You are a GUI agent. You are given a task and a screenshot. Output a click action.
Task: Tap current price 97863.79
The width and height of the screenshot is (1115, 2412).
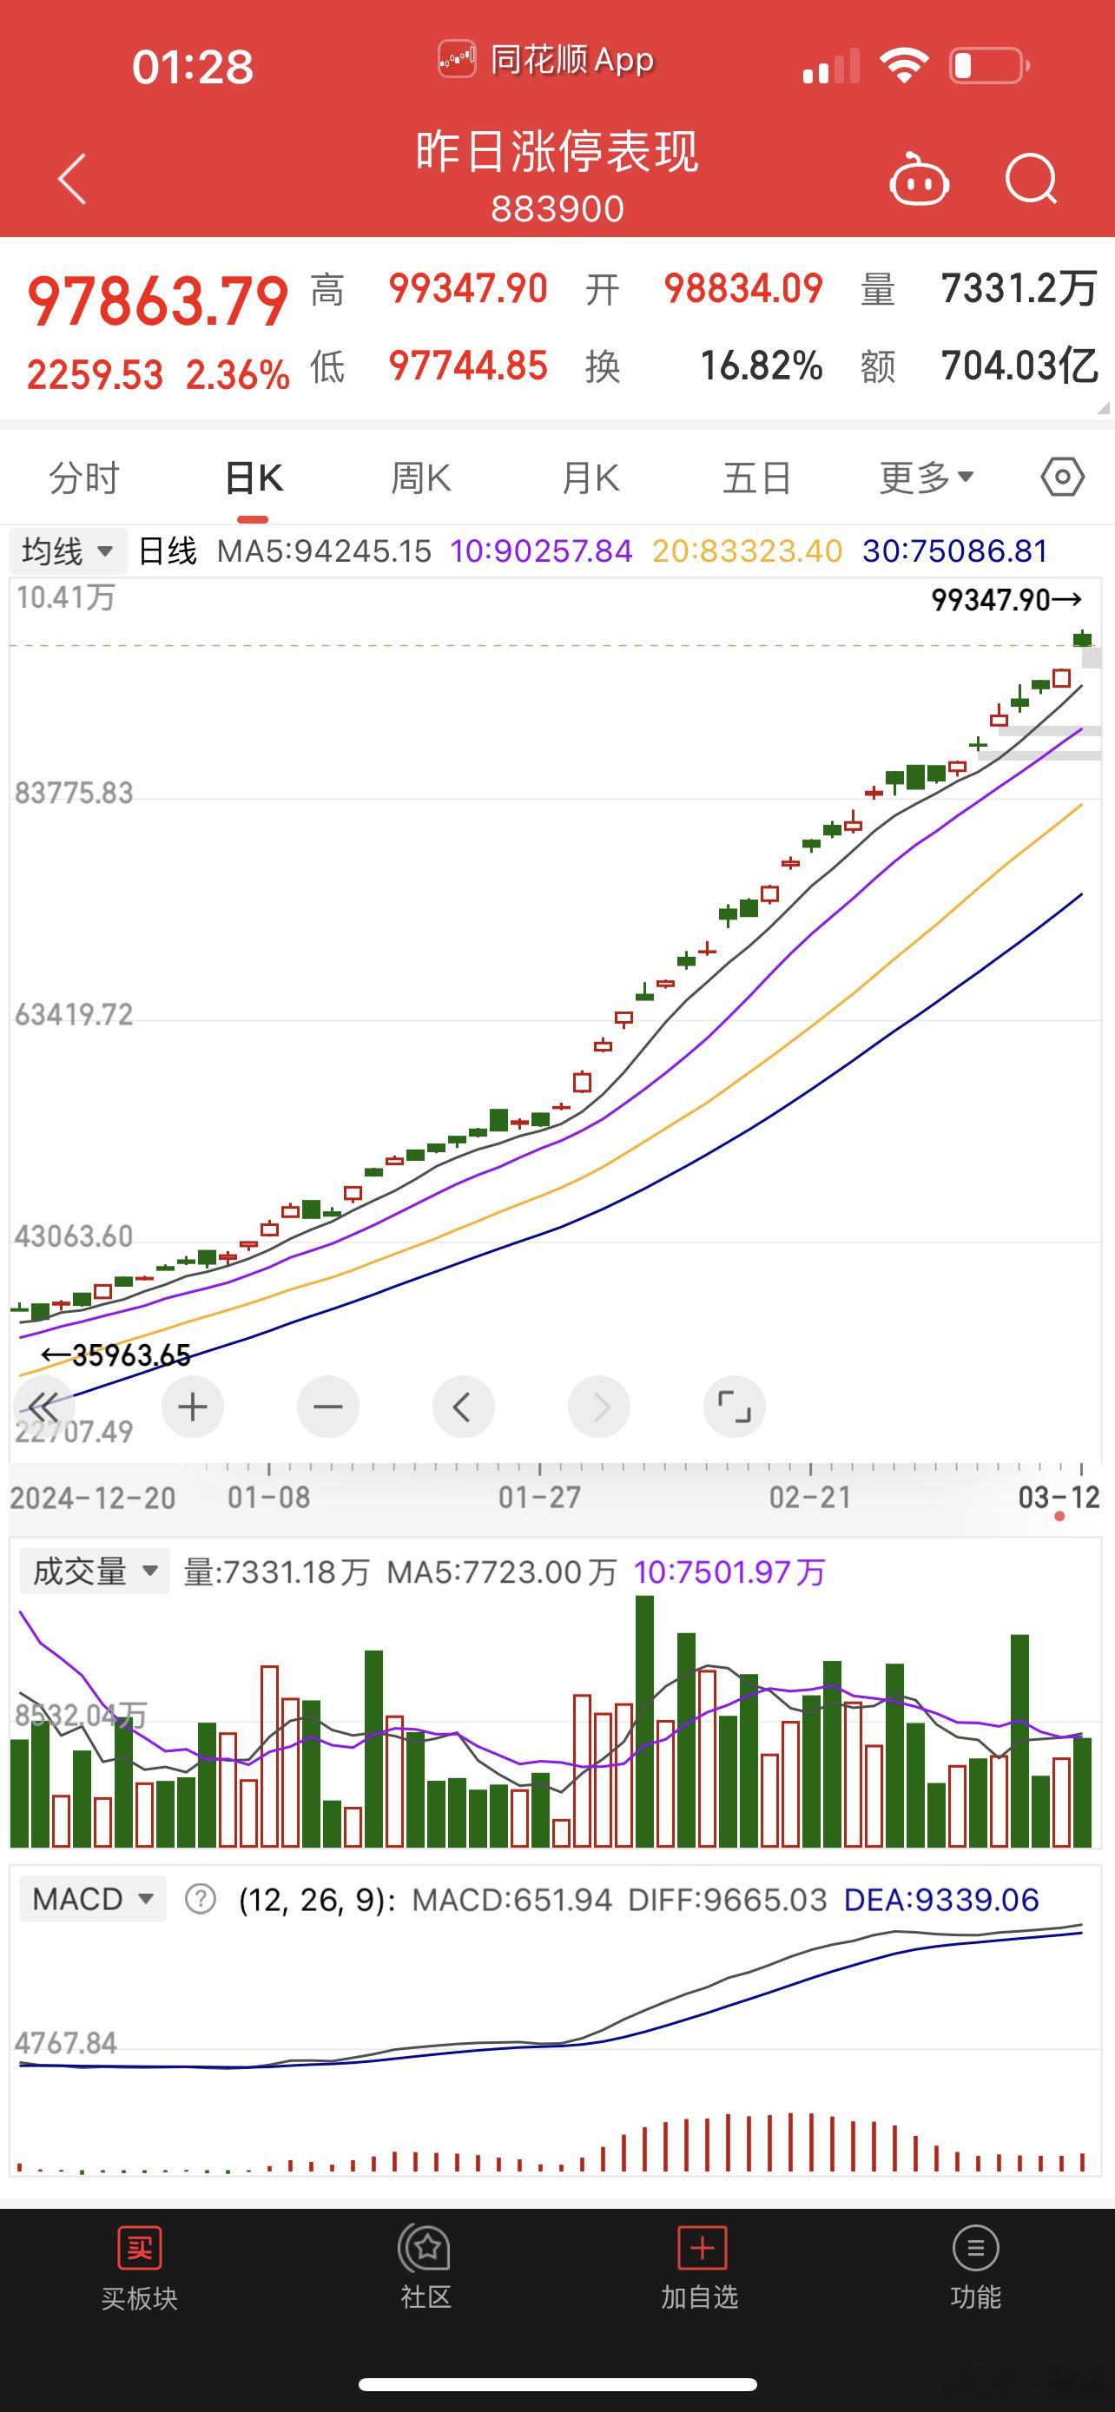click(x=157, y=301)
